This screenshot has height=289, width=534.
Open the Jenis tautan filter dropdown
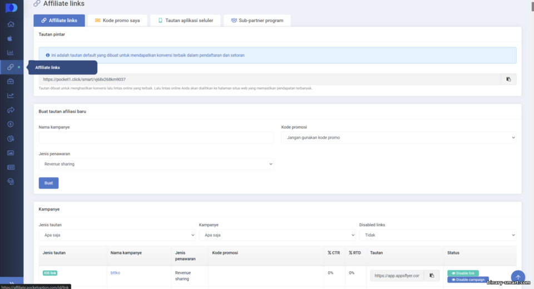(x=117, y=235)
